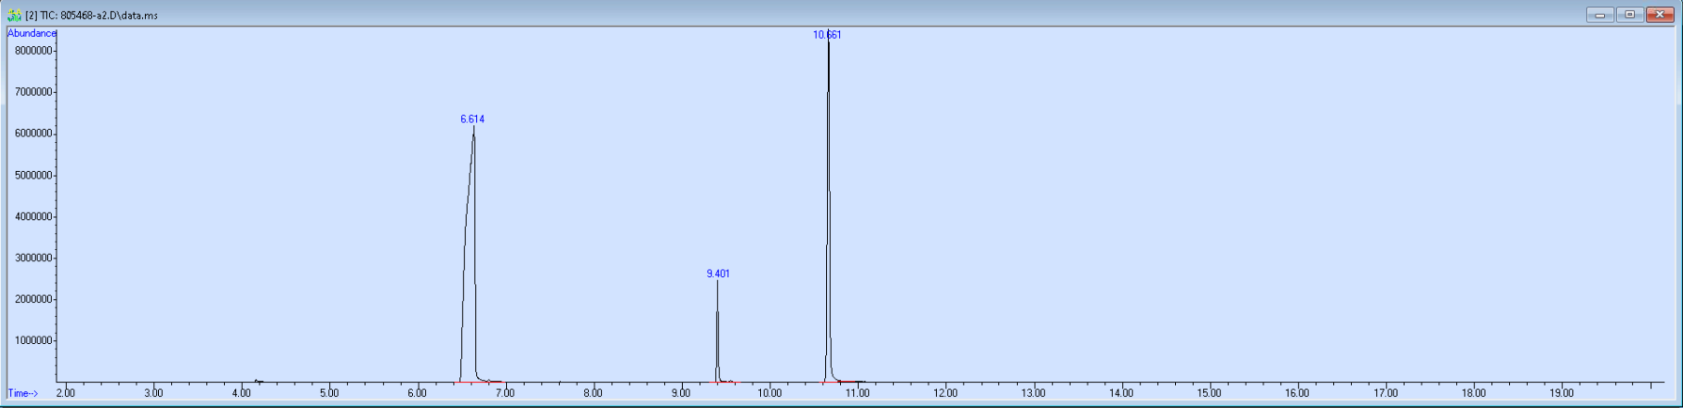Select the peak label 10.661
The image size is (1683, 408).
(828, 35)
